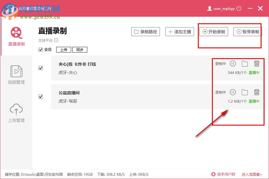Switch to the 上传 tab

[x=63, y=50]
